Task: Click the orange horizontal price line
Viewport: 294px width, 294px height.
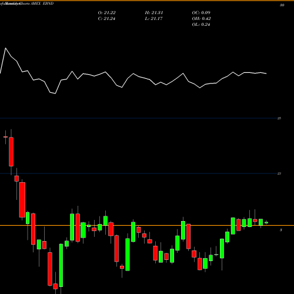Action: [x=147, y=226]
